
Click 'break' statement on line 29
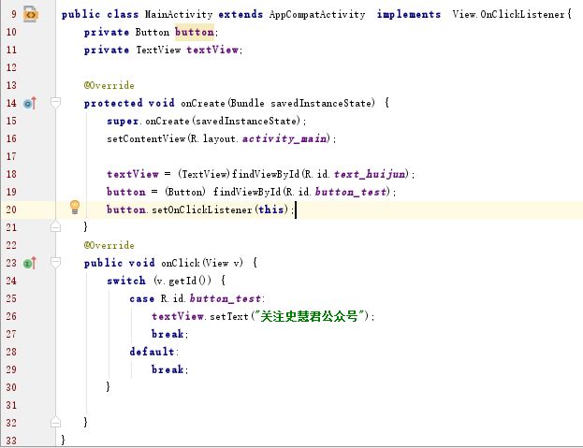point(168,369)
